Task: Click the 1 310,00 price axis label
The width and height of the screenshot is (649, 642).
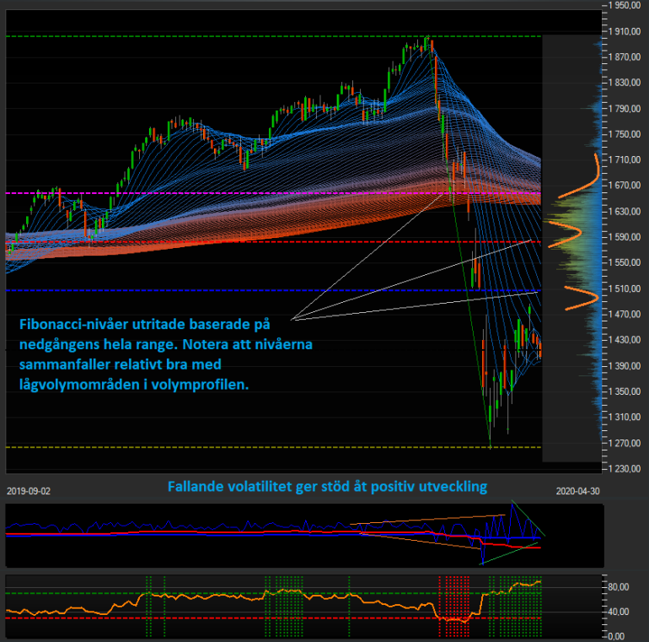Action: [625, 417]
